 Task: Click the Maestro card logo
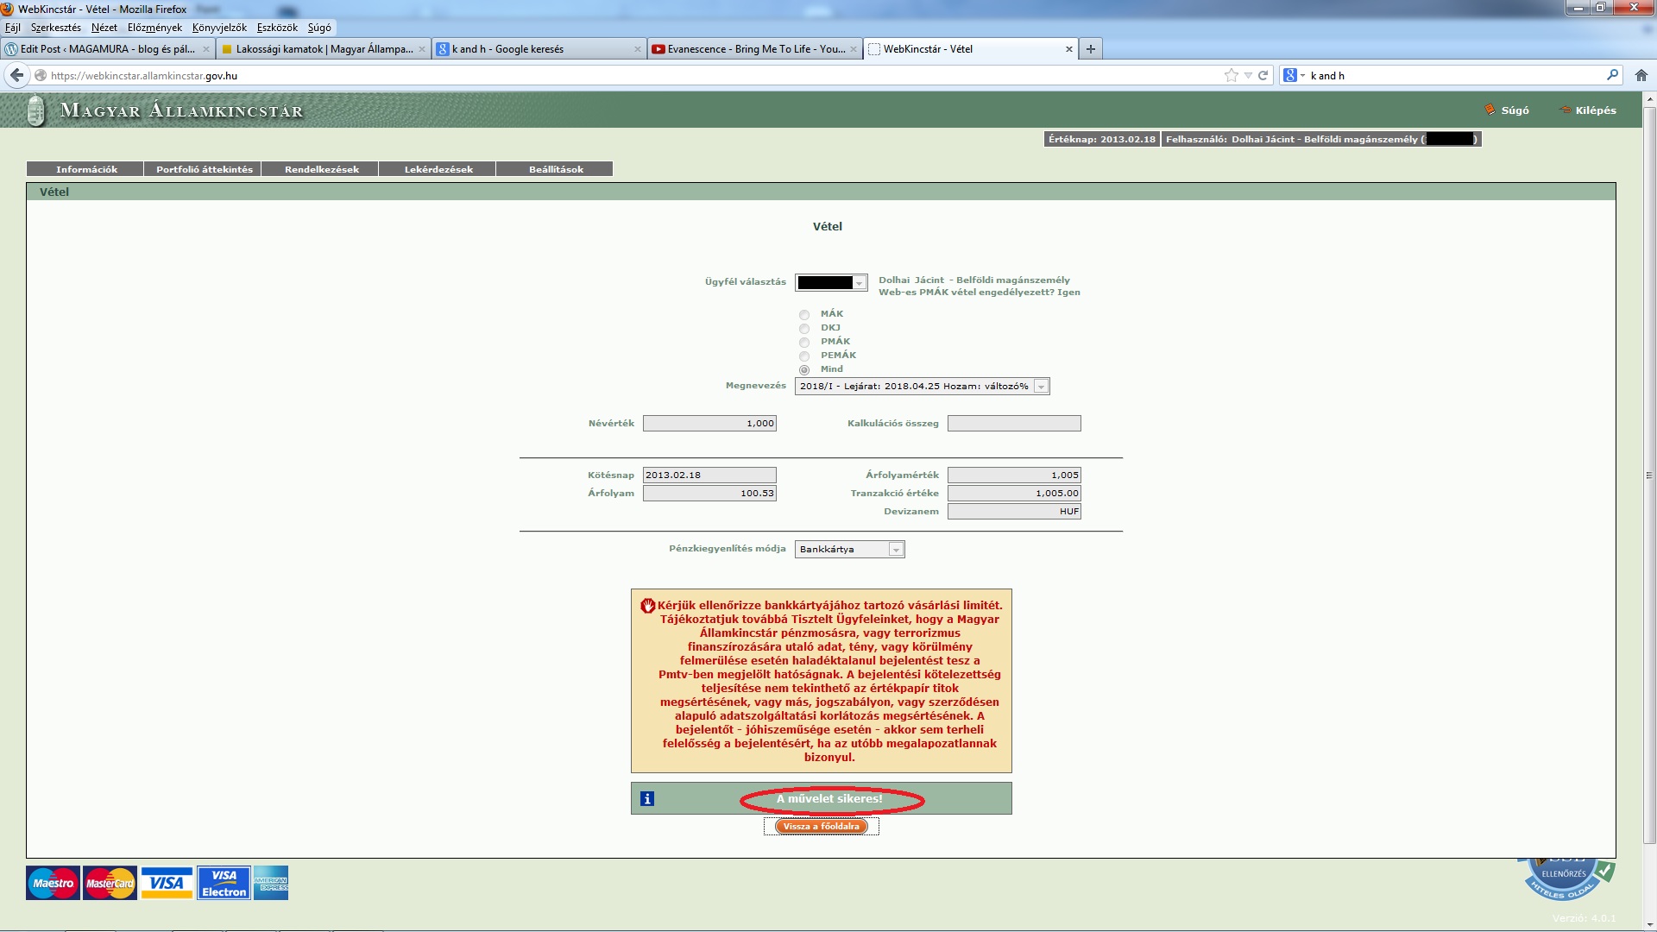(53, 883)
